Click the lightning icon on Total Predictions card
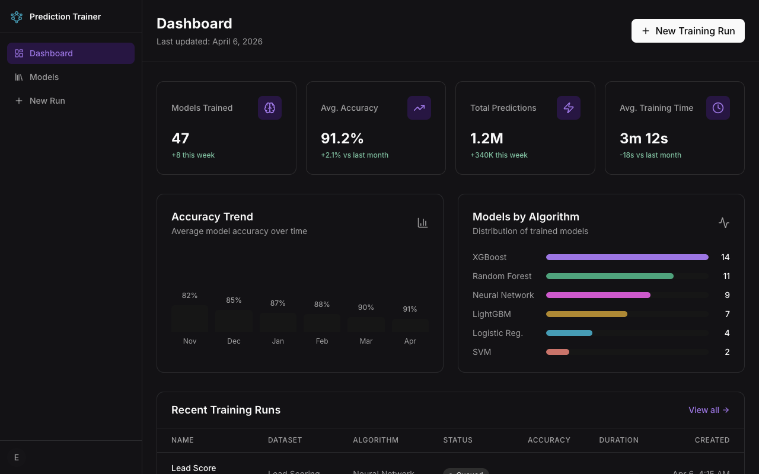Screen dimensions: 759x474 coord(569,107)
